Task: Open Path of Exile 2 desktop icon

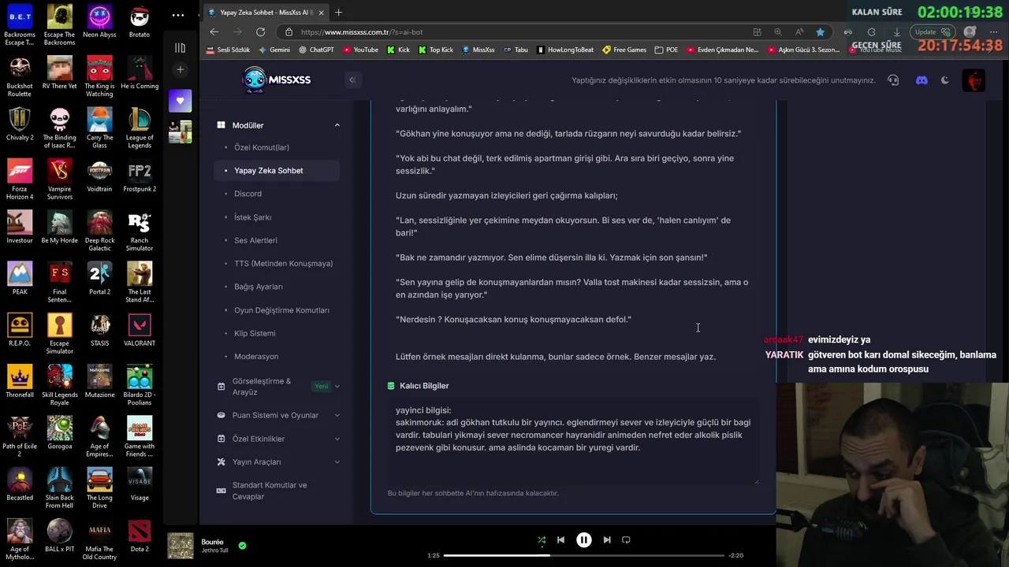Action: point(20,437)
